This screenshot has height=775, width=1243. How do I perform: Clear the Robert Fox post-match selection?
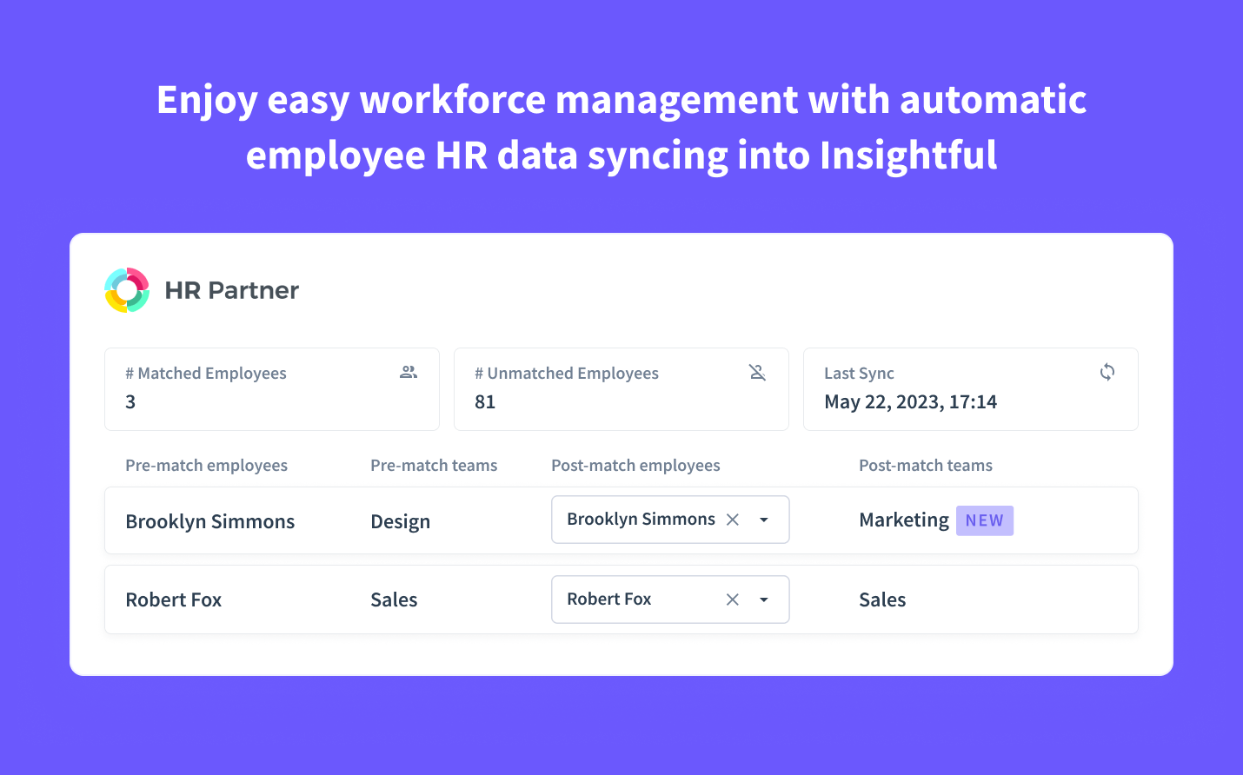[x=733, y=599]
